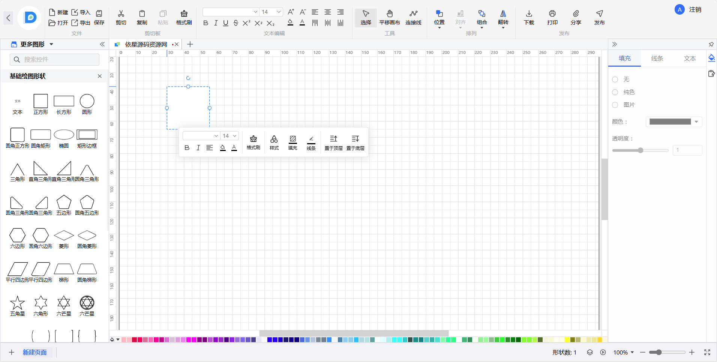Click the 打印 print icon
This screenshot has width=717, height=362.
[552, 17]
